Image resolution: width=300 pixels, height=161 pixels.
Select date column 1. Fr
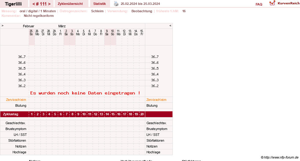pyautogui.click(x=61, y=33)
